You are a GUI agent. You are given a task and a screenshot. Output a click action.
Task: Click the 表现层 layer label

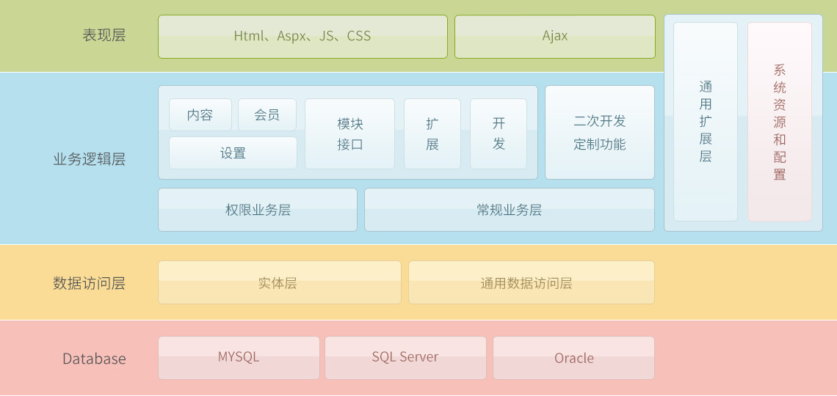(x=104, y=35)
